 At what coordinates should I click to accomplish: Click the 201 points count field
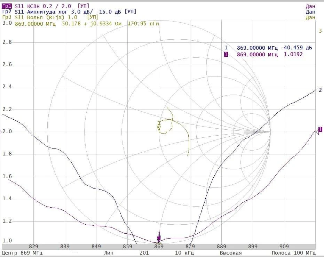[x=144, y=253]
